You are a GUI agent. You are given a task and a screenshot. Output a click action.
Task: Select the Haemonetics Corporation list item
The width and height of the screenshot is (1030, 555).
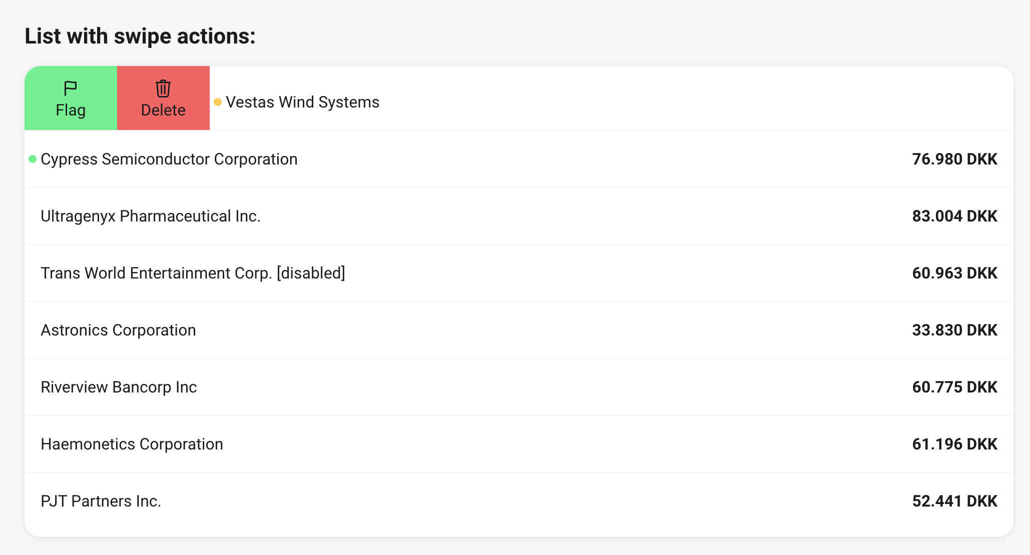(x=450, y=444)
